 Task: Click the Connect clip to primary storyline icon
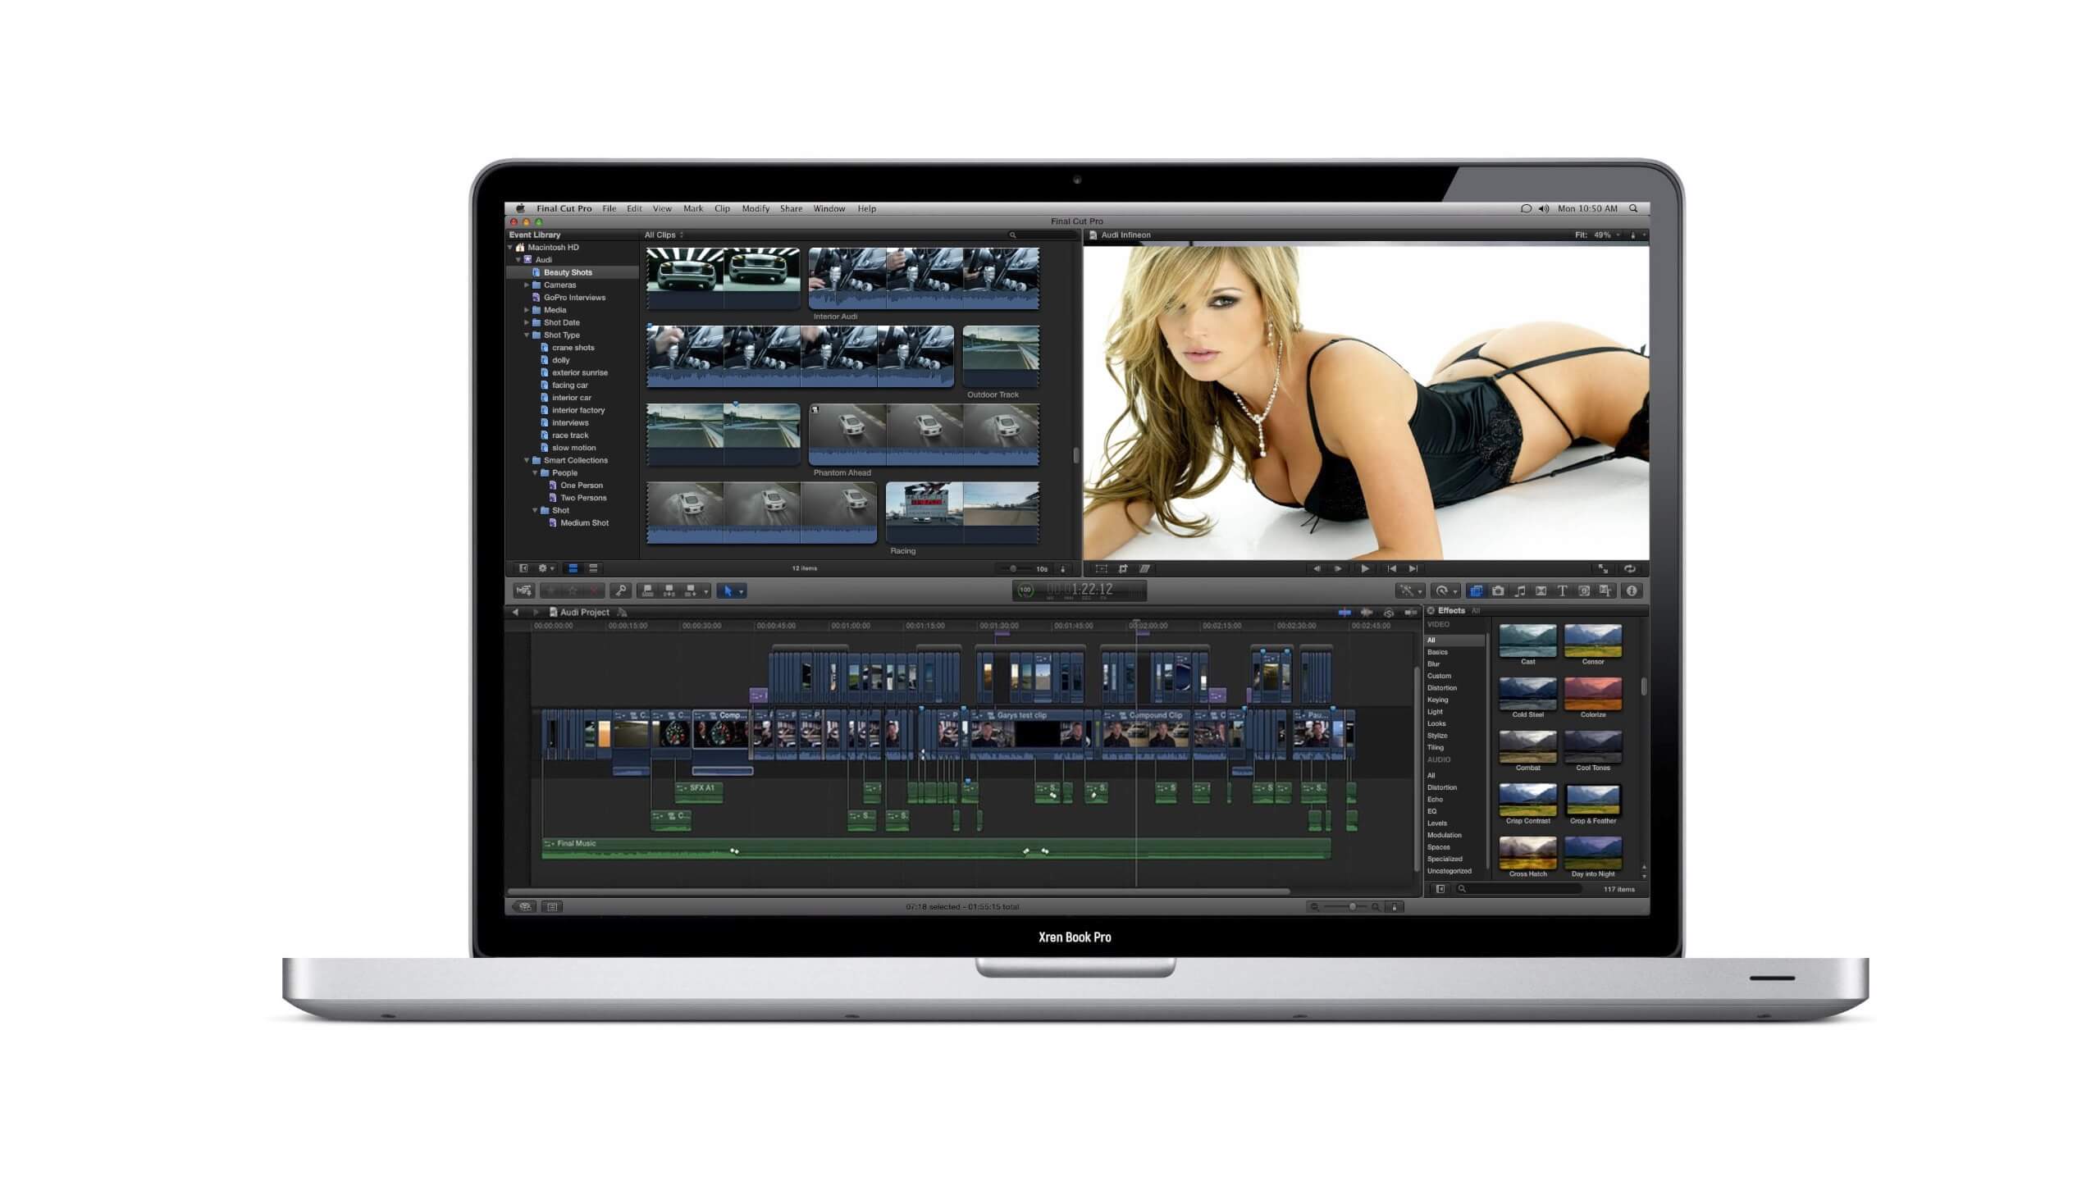point(648,590)
